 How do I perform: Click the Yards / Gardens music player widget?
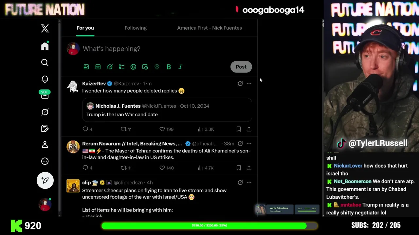coord(287,210)
